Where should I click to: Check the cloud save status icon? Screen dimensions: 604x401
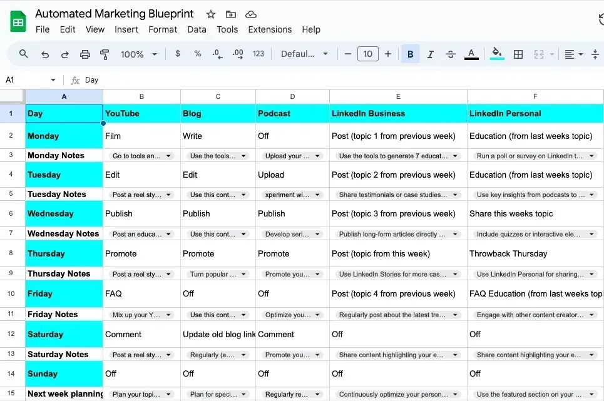pyautogui.click(x=251, y=14)
